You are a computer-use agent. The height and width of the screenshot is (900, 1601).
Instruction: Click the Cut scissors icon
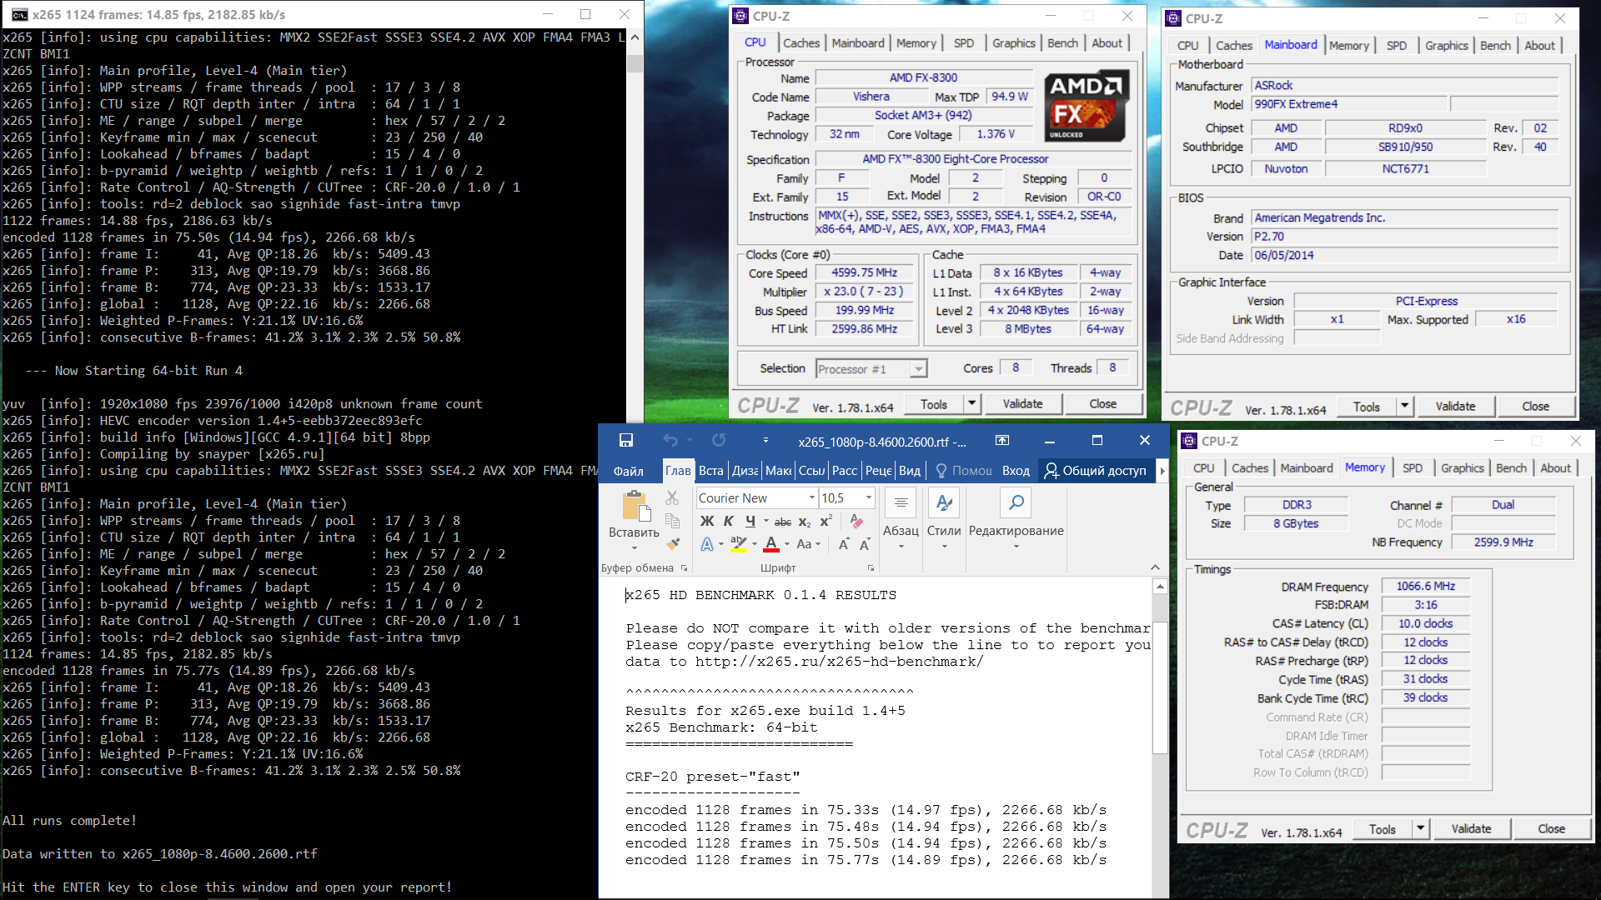click(x=672, y=497)
